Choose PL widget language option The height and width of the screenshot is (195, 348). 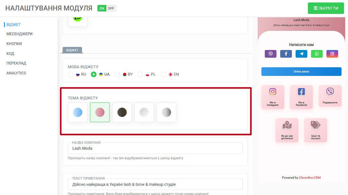pos(140,74)
